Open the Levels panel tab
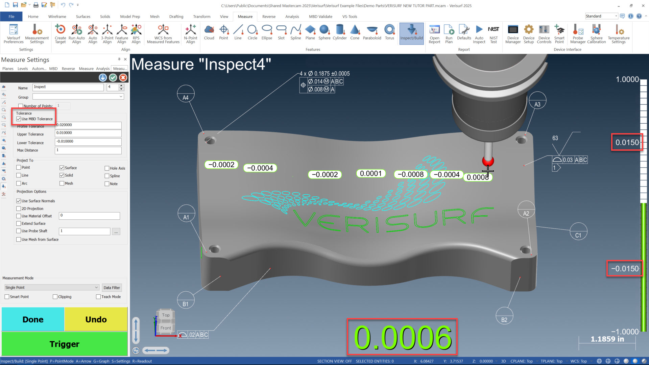649x365 pixels. coord(23,69)
